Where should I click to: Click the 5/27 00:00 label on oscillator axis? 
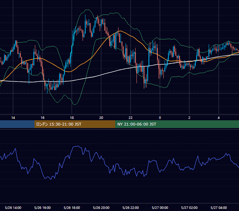click(160, 207)
